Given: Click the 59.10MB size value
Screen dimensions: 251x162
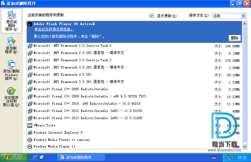Looking at the screenshot, I should point(233,75).
